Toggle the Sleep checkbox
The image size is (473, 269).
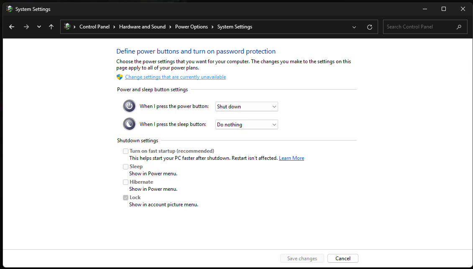[125, 167]
